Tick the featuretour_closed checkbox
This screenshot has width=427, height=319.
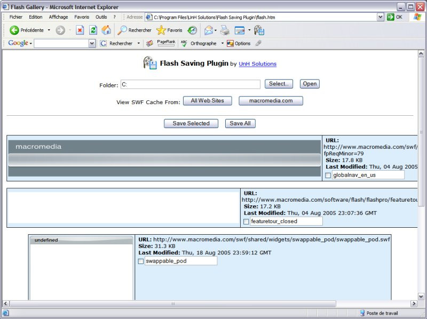click(x=246, y=221)
